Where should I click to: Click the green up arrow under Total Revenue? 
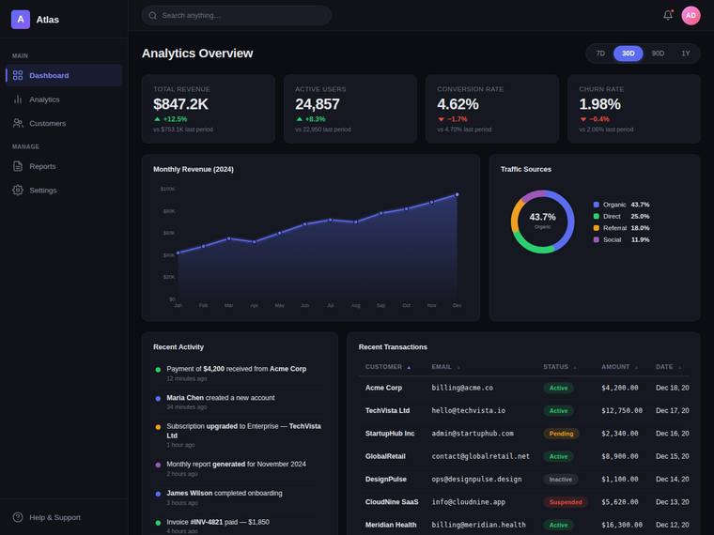(157, 119)
